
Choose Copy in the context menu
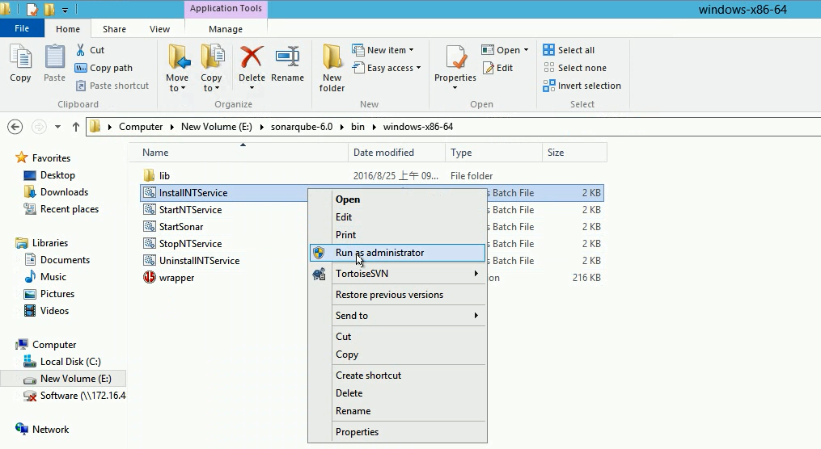[397, 354]
